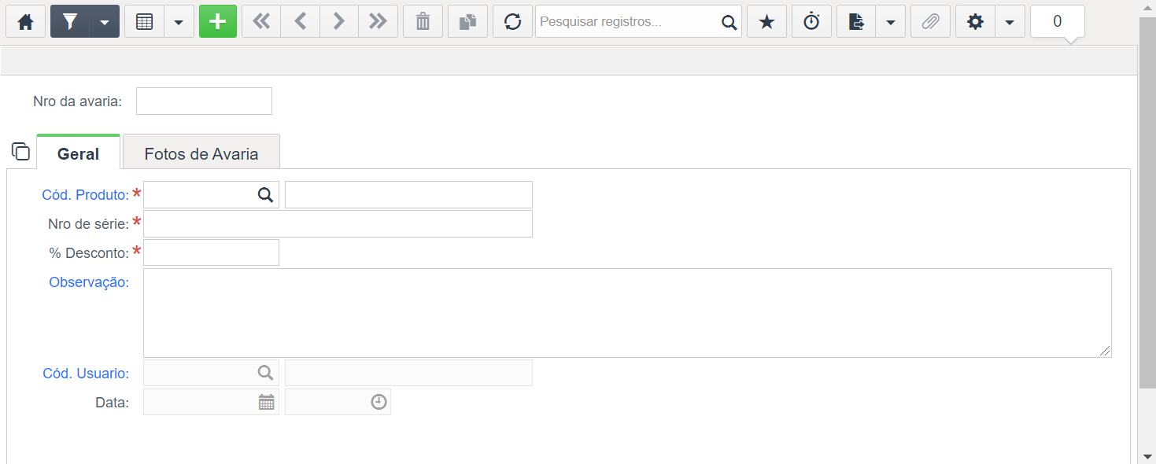This screenshot has height=464, width=1156.
Task: Expand the filter dropdown arrow
Action: pos(105,22)
